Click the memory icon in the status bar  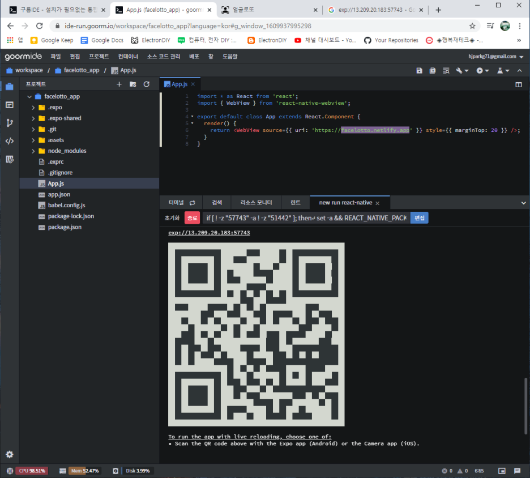pos(62,471)
